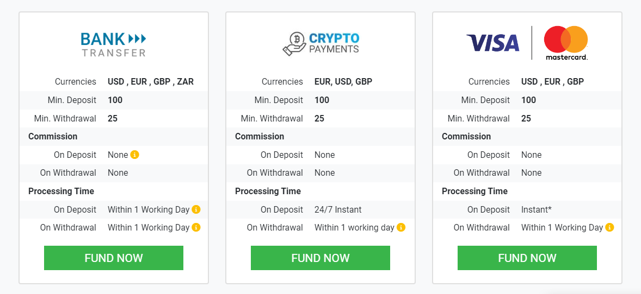Click the '24/7 Instant' crypto deposit time
This screenshot has width=641, height=294.
(338, 209)
